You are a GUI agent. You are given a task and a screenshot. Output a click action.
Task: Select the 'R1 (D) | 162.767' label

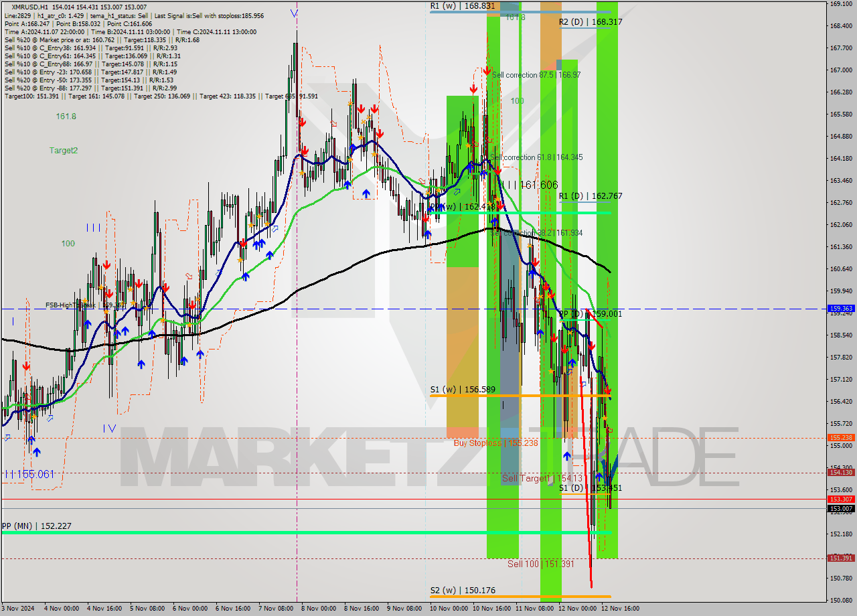point(591,196)
